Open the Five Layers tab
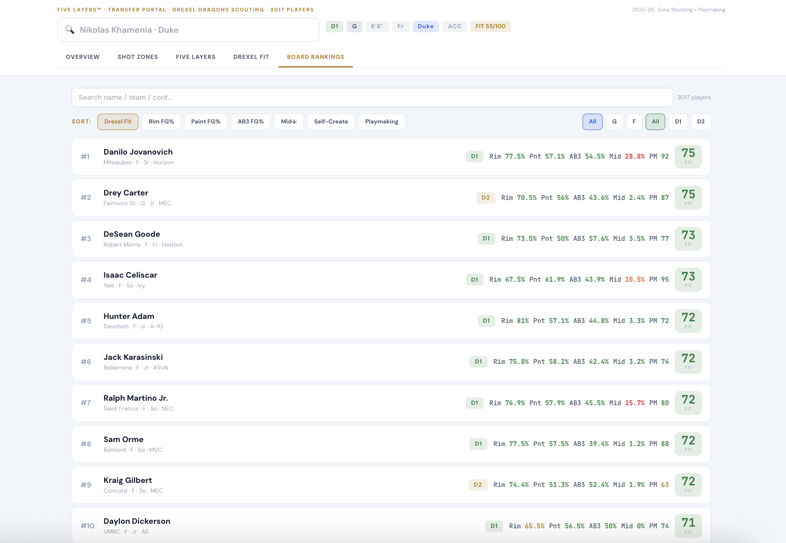Image resolution: width=786 pixels, height=543 pixels. (196, 57)
